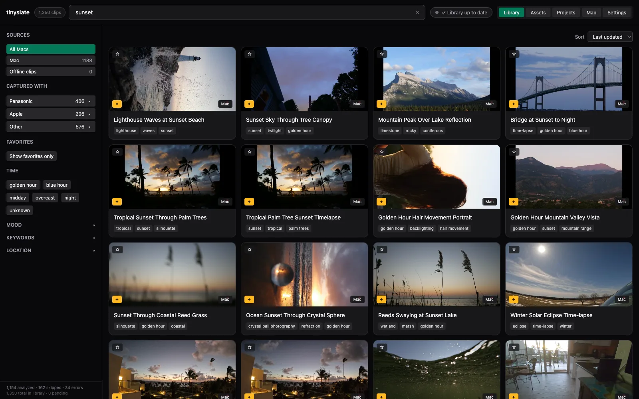The image size is (639, 399).
Task: Click yellow badge on Bridge at Sunset thumbnail
Action: [x=514, y=104]
